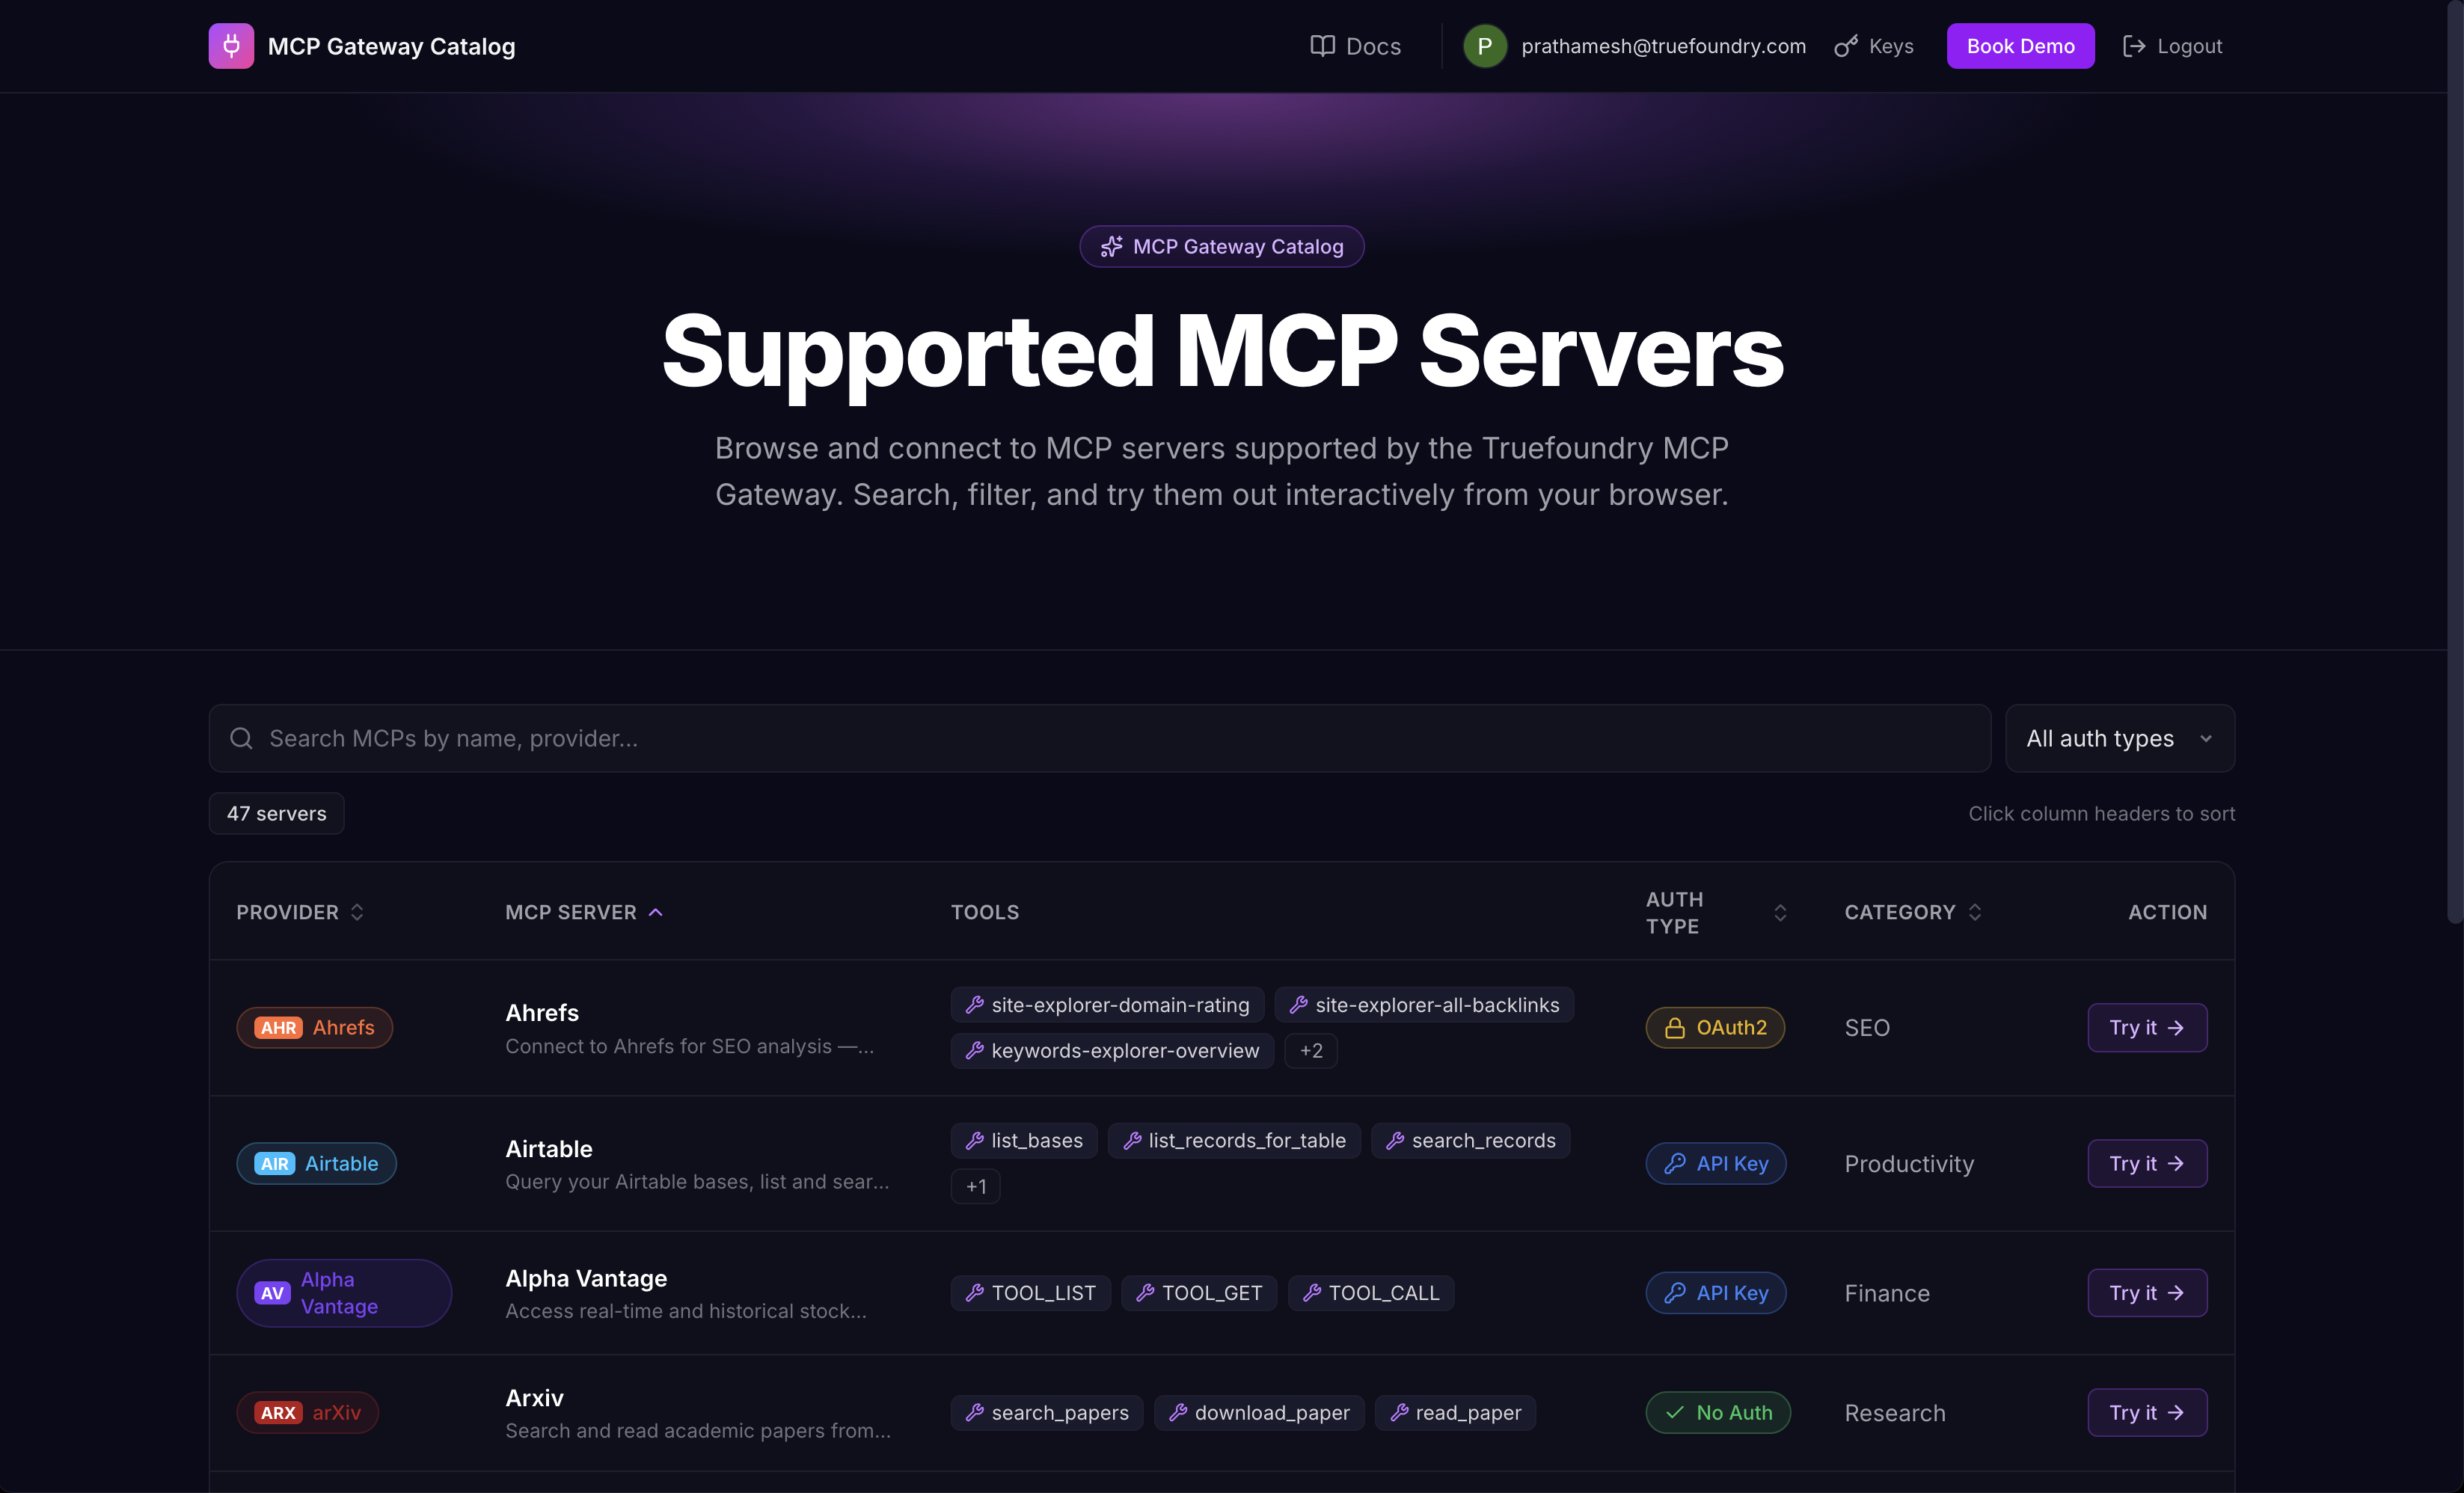Viewport: 2464px width, 1493px height.
Task: Click Try it for Ahrefs
Action: [2147, 1028]
